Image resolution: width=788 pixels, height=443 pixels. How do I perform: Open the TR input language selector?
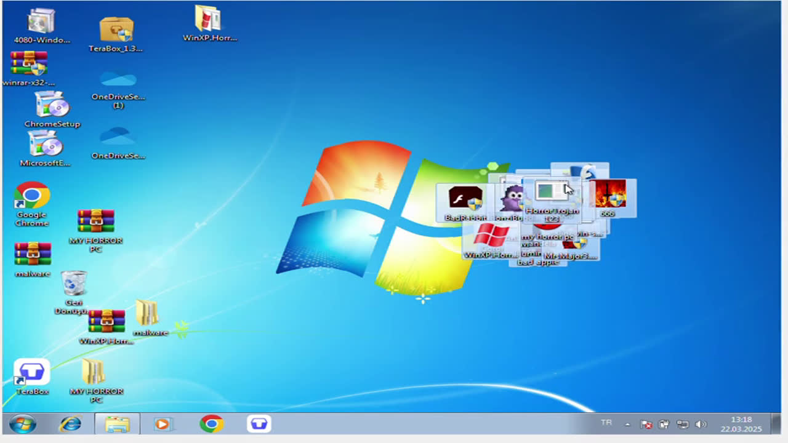pyautogui.click(x=606, y=423)
